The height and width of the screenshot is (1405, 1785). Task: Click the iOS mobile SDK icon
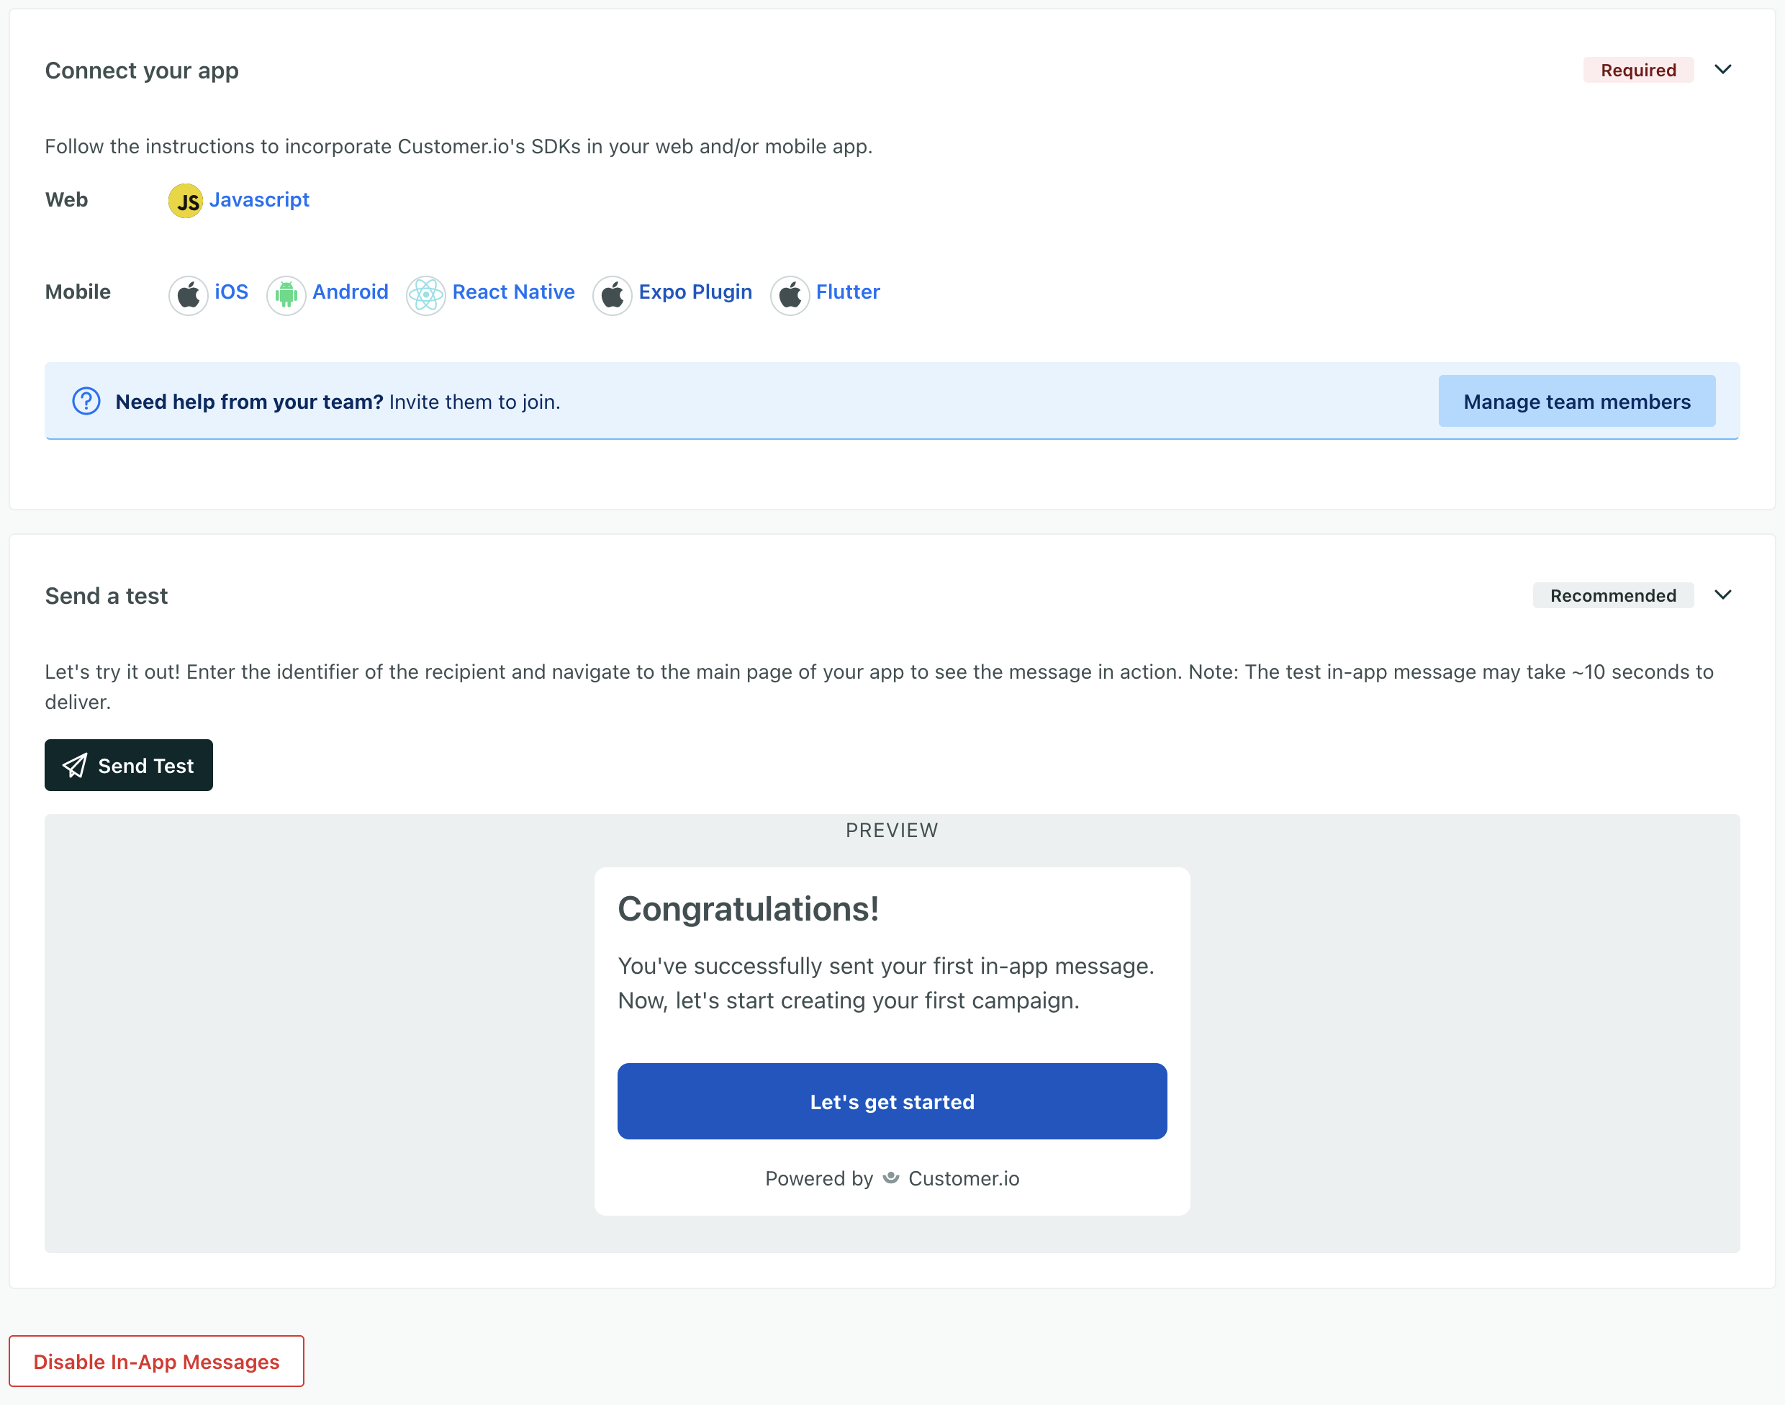pyautogui.click(x=189, y=291)
